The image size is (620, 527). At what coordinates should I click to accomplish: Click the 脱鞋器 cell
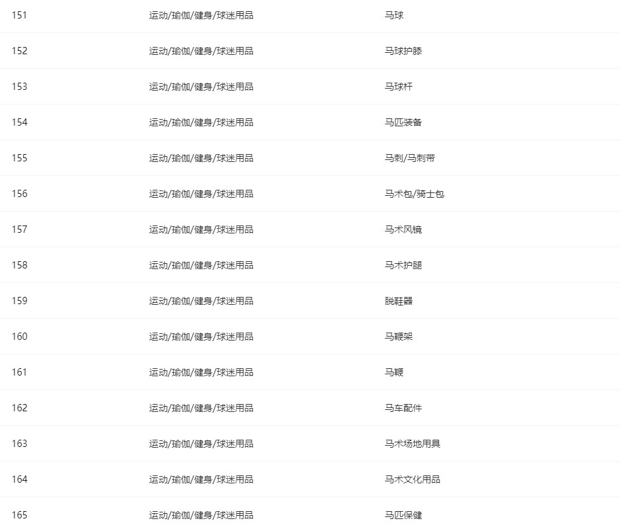(x=399, y=301)
